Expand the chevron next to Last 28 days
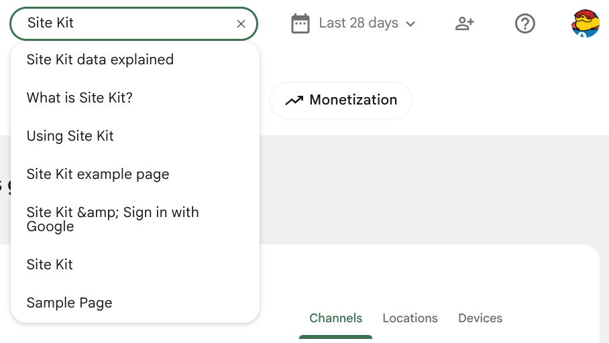Image resolution: width=609 pixels, height=343 pixels. coord(410,24)
